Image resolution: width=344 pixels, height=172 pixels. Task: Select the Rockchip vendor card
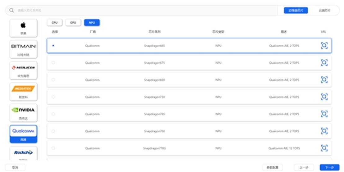tap(23, 154)
